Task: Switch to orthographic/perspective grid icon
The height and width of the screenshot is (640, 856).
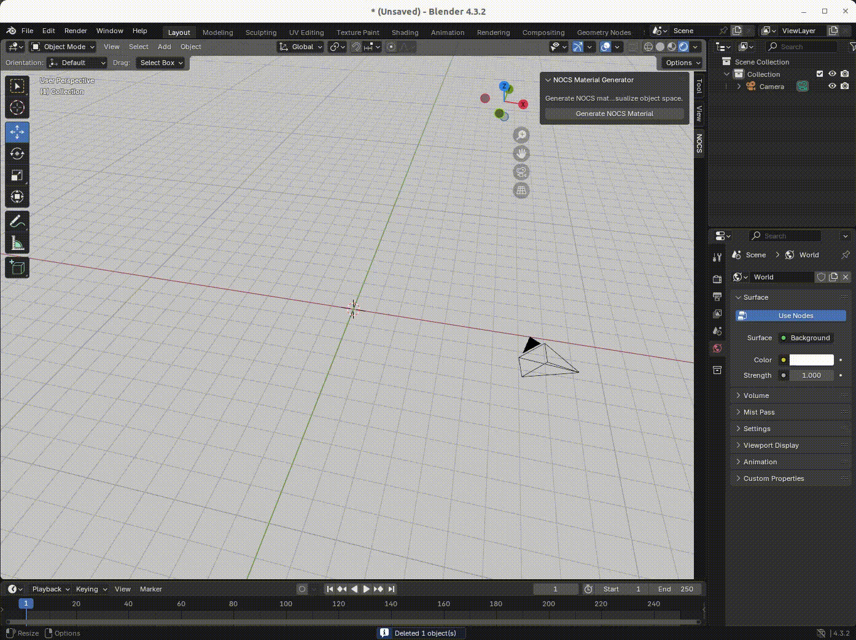Action: pos(521,190)
